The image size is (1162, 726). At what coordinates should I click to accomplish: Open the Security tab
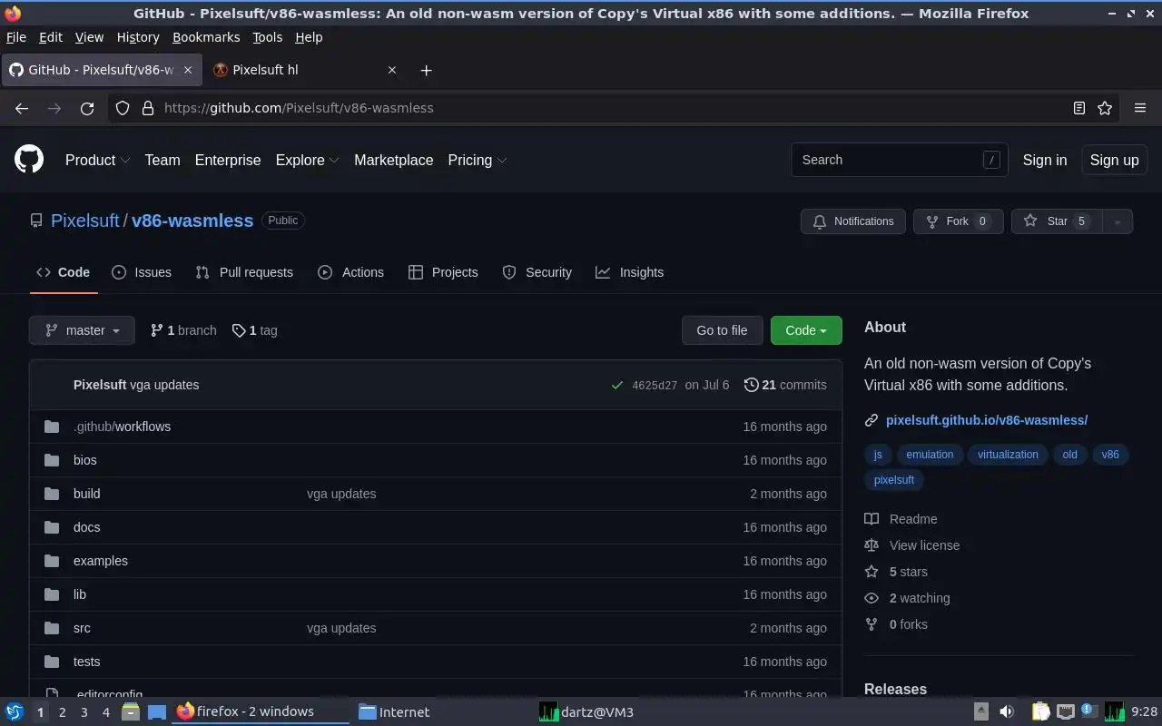pyautogui.click(x=537, y=272)
